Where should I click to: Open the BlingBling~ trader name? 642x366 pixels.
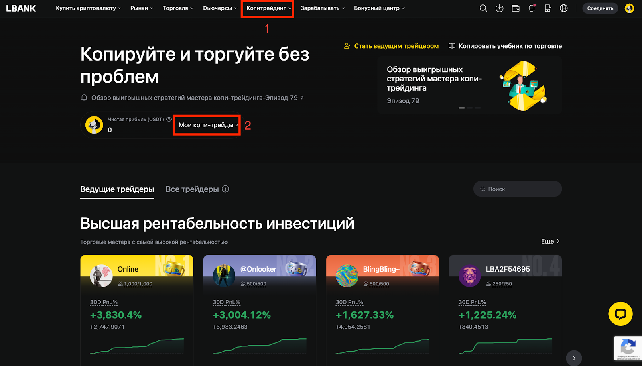382,269
